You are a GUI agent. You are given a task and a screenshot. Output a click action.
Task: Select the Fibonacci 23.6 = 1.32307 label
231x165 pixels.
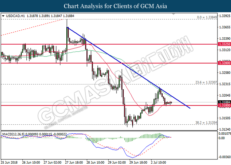click(206, 82)
